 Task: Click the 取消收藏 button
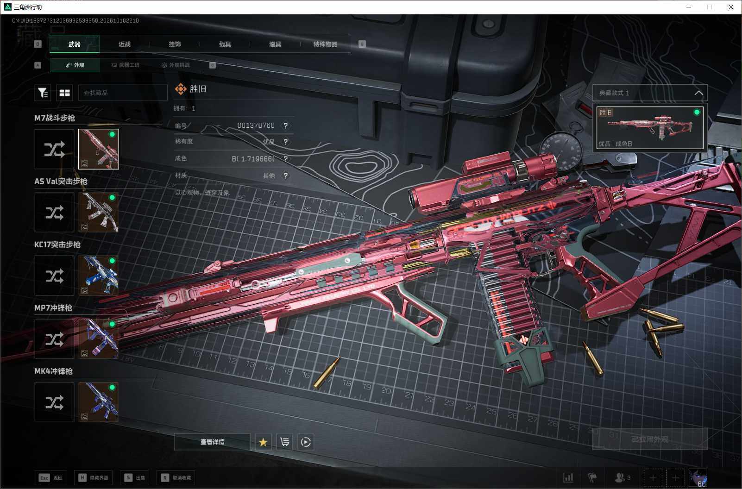tap(176, 478)
